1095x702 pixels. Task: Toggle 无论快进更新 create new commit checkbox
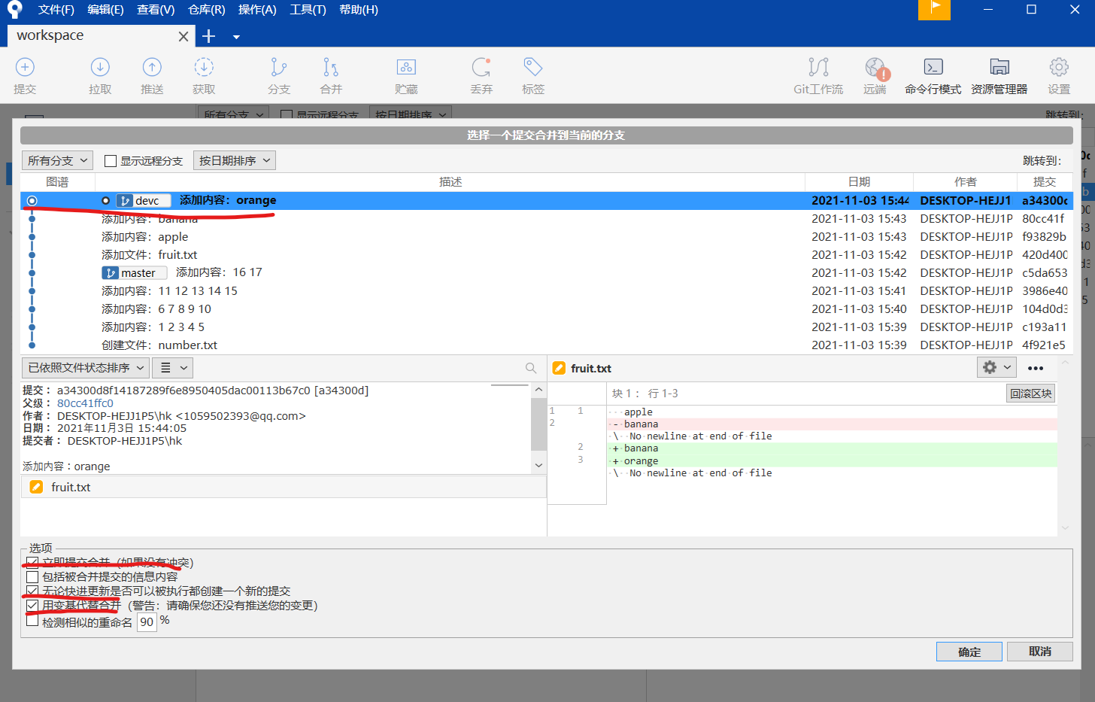tap(32, 591)
